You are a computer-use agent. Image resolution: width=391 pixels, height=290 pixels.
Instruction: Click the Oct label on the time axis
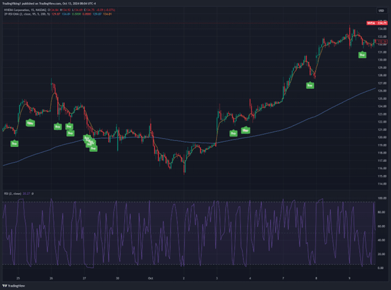click(150, 278)
